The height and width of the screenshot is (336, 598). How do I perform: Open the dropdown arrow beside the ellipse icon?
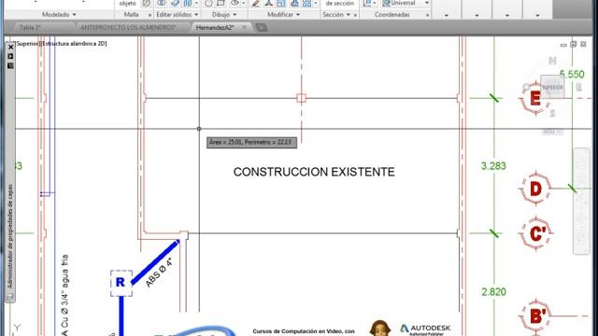point(243,3)
